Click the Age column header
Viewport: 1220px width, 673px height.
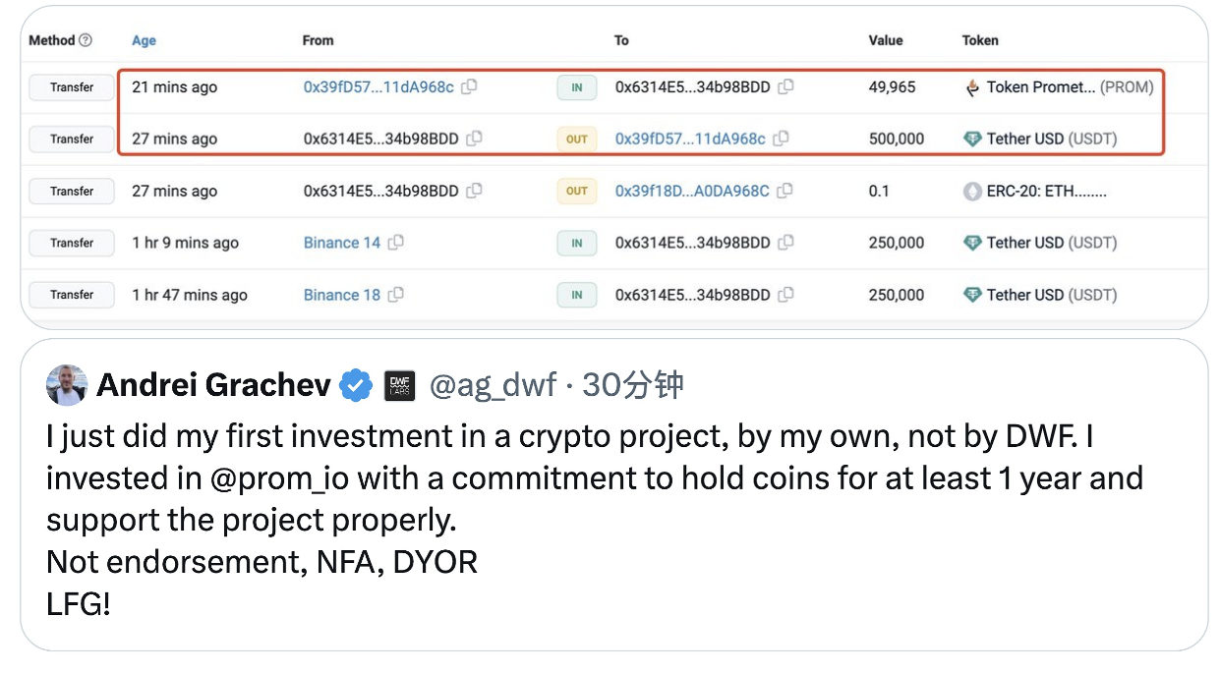coord(144,40)
